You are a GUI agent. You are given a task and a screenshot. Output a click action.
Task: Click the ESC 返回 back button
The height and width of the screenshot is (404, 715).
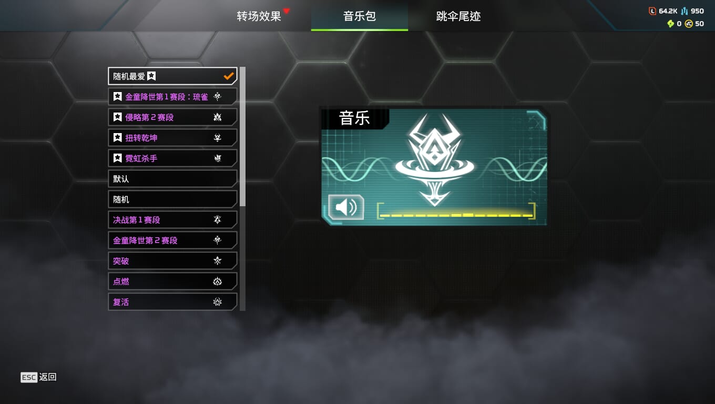coord(38,377)
